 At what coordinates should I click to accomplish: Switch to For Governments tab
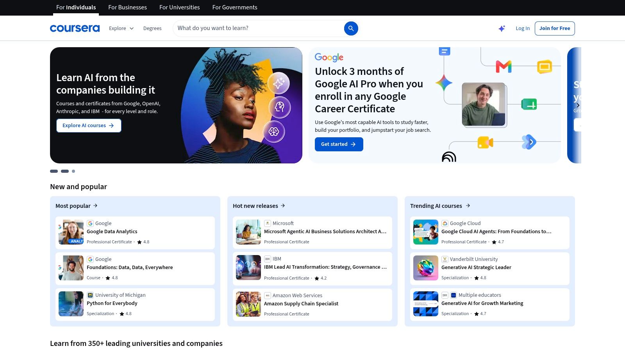click(235, 7)
